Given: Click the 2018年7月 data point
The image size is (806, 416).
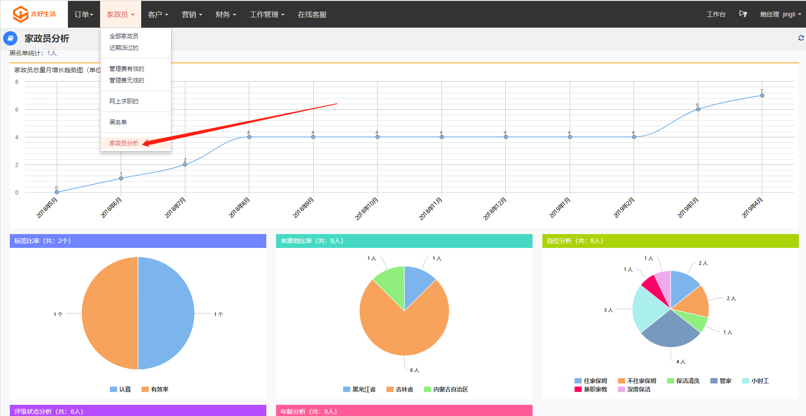Looking at the screenshot, I should tap(185, 165).
